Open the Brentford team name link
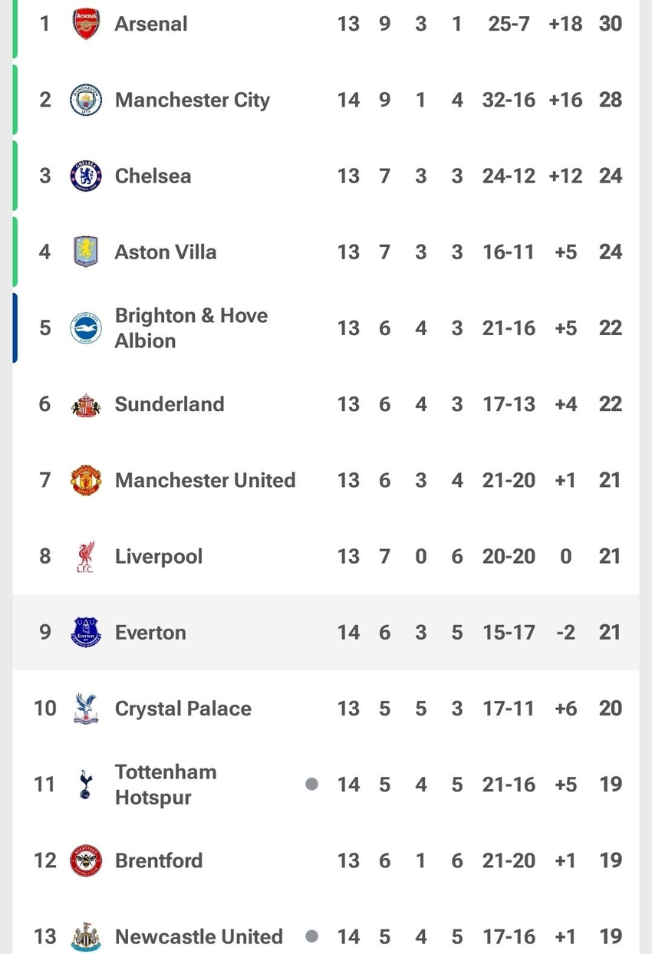This screenshot has width=652, height=954. click(159, 860)
